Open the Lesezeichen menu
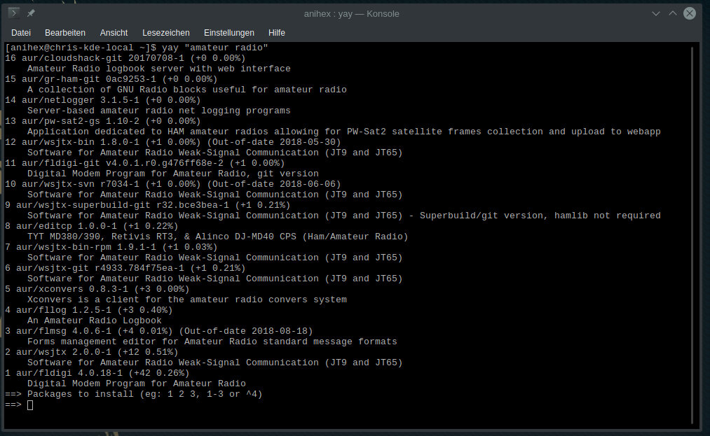This screenshot has height=436, width=710. pyautogui.click(x=165, y=33)
